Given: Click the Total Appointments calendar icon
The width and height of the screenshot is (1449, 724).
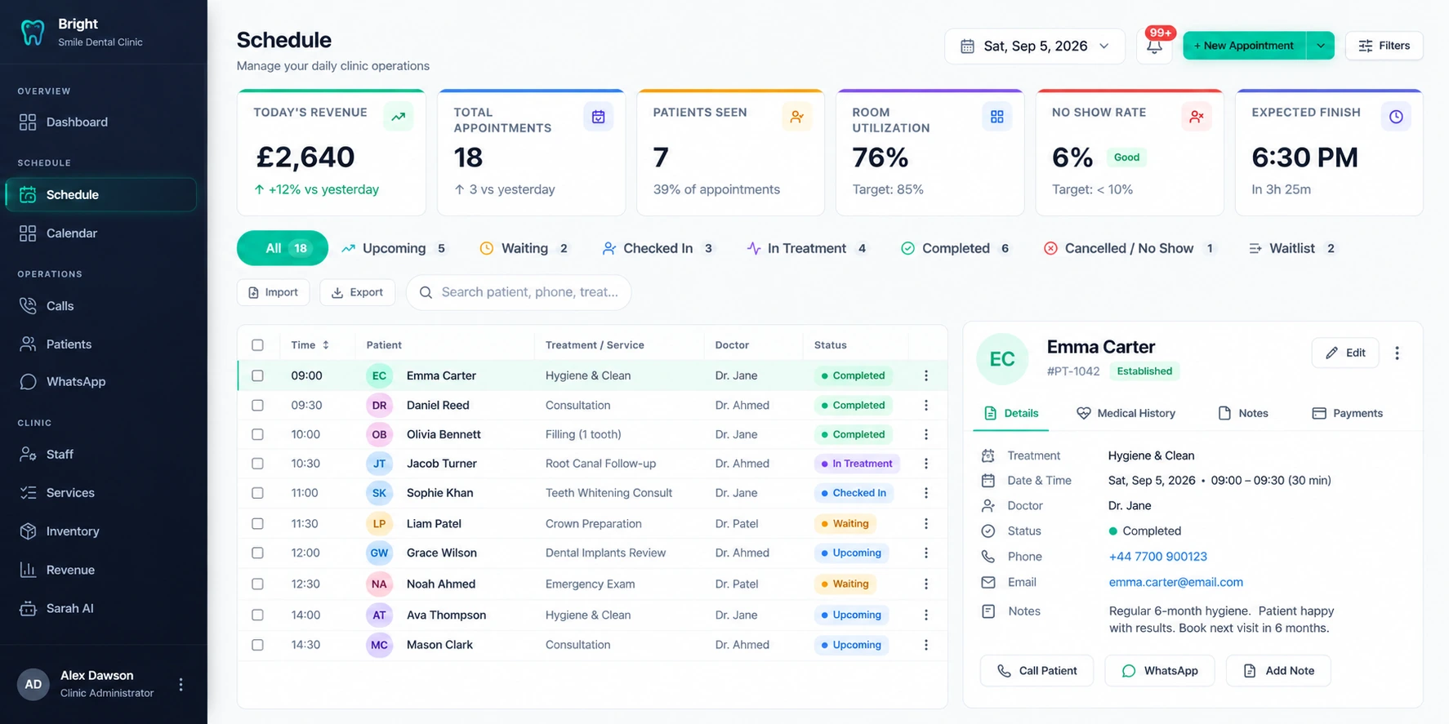Looking at the screenshot, I should pyautogui.click(x=598, y=117).
